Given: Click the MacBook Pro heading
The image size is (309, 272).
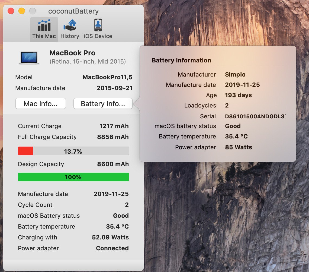Looking at the screenshot, I should click(x=72, y=53).
